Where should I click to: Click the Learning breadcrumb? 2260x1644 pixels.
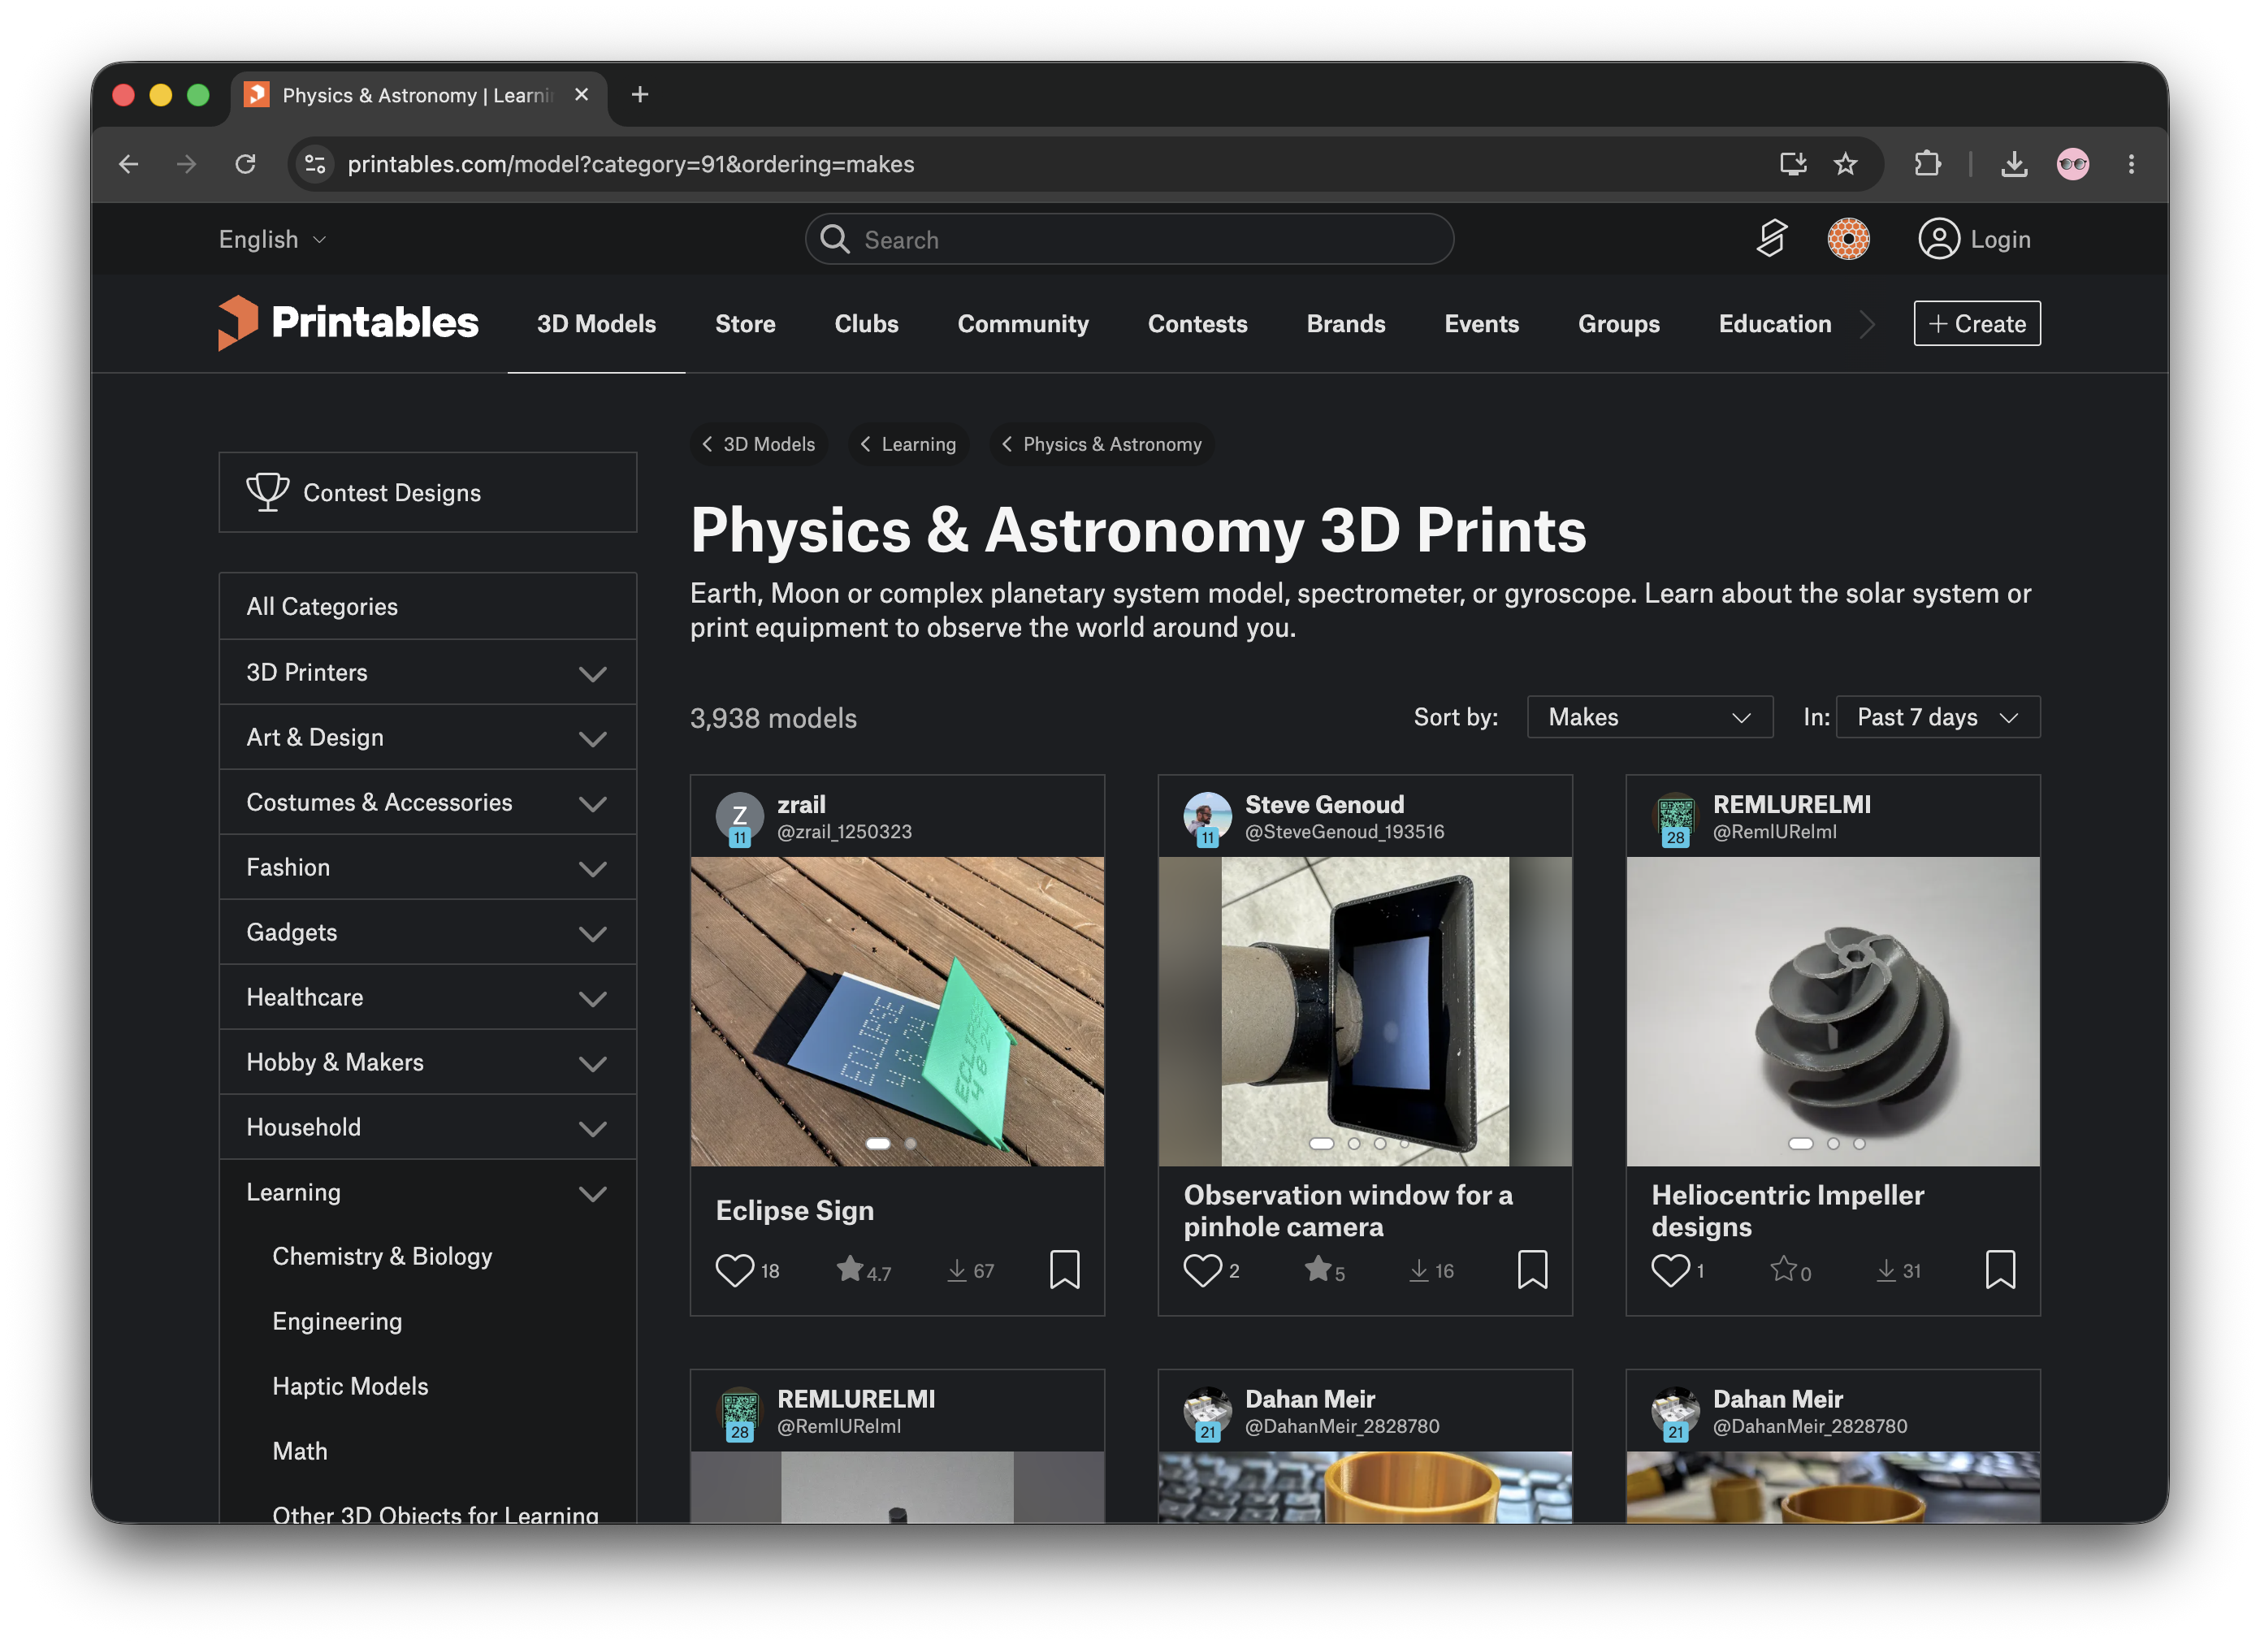(x=907, y=443)
